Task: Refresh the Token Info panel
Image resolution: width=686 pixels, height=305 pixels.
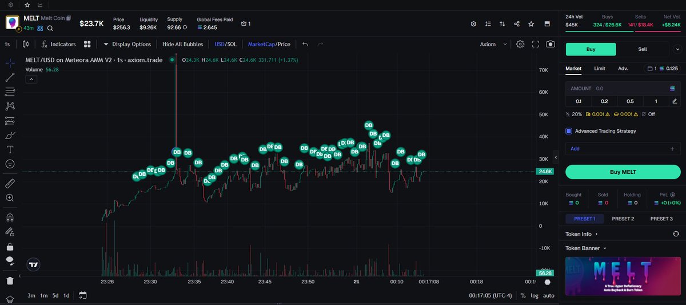Action: coord(676,234)
